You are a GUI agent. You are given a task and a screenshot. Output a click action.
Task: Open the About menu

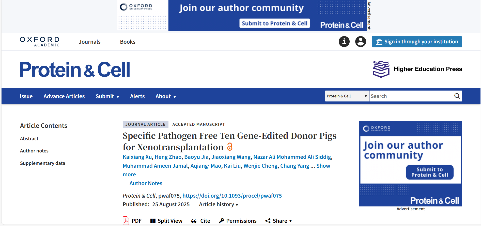[x=166, y=96]
